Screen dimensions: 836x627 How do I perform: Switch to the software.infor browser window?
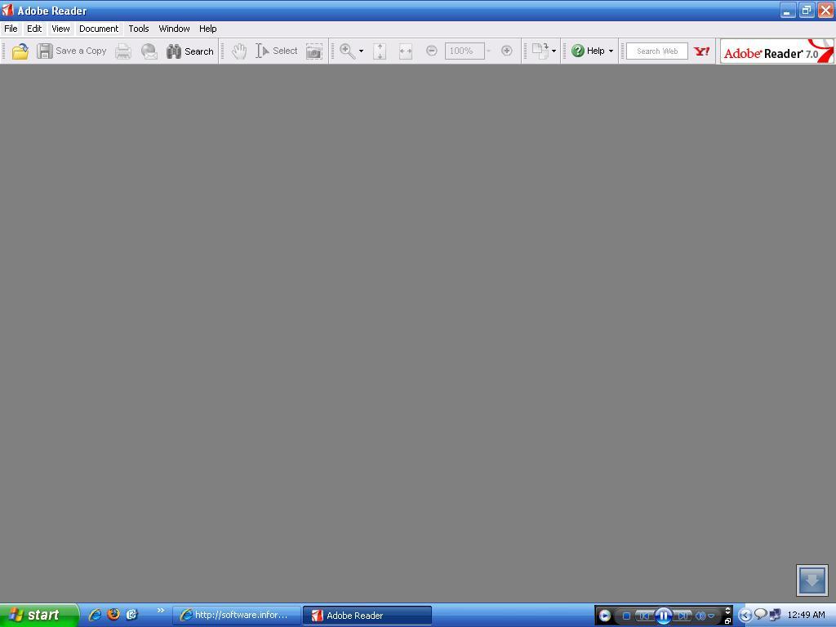point(235,615)
